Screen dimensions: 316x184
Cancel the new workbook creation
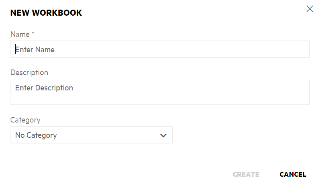(293, 174)
